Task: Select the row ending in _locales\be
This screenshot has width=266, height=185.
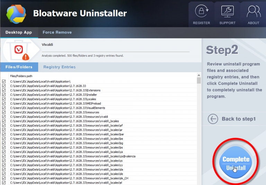Action: pyautogui.click(x=98, y=139)
